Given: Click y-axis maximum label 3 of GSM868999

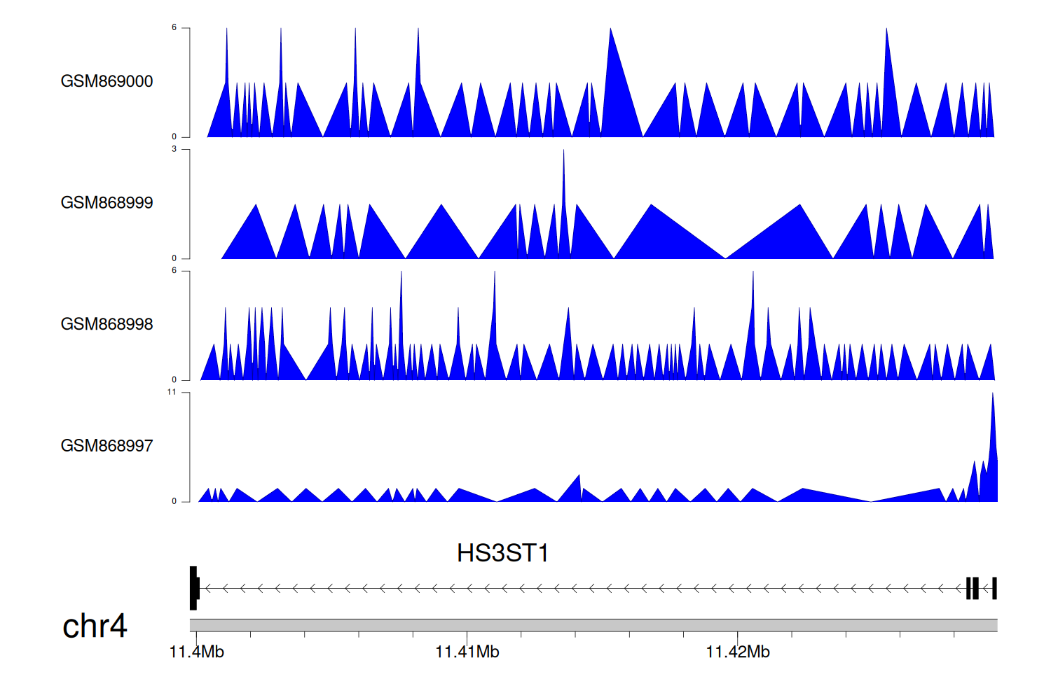Looking at the screenshot, I should coord(174,149).
